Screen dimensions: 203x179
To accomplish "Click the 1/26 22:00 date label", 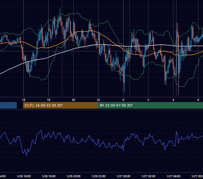I will pyautogui.click(x=99, y=176).
